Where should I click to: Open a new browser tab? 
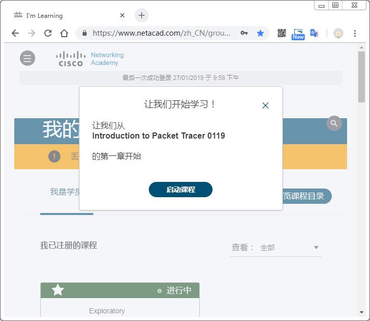coord(142,15)
